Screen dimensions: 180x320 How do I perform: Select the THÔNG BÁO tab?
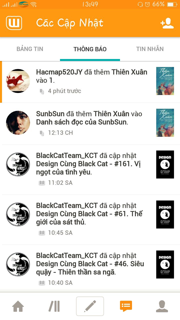click(90, 49)
